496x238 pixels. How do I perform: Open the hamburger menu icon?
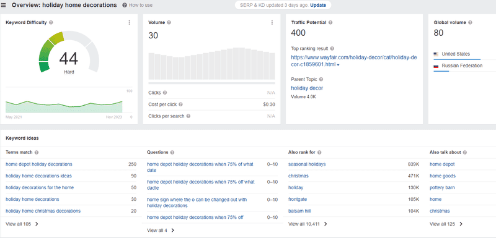click(4, 5)
